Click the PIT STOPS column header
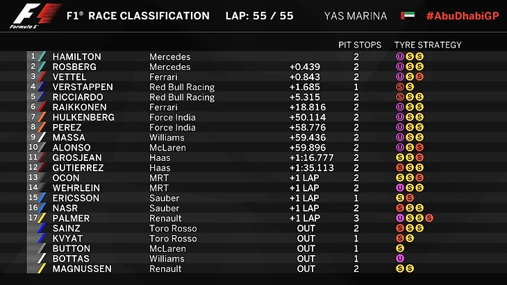Viewport: 507px width, 285px height. coord(360,45)
